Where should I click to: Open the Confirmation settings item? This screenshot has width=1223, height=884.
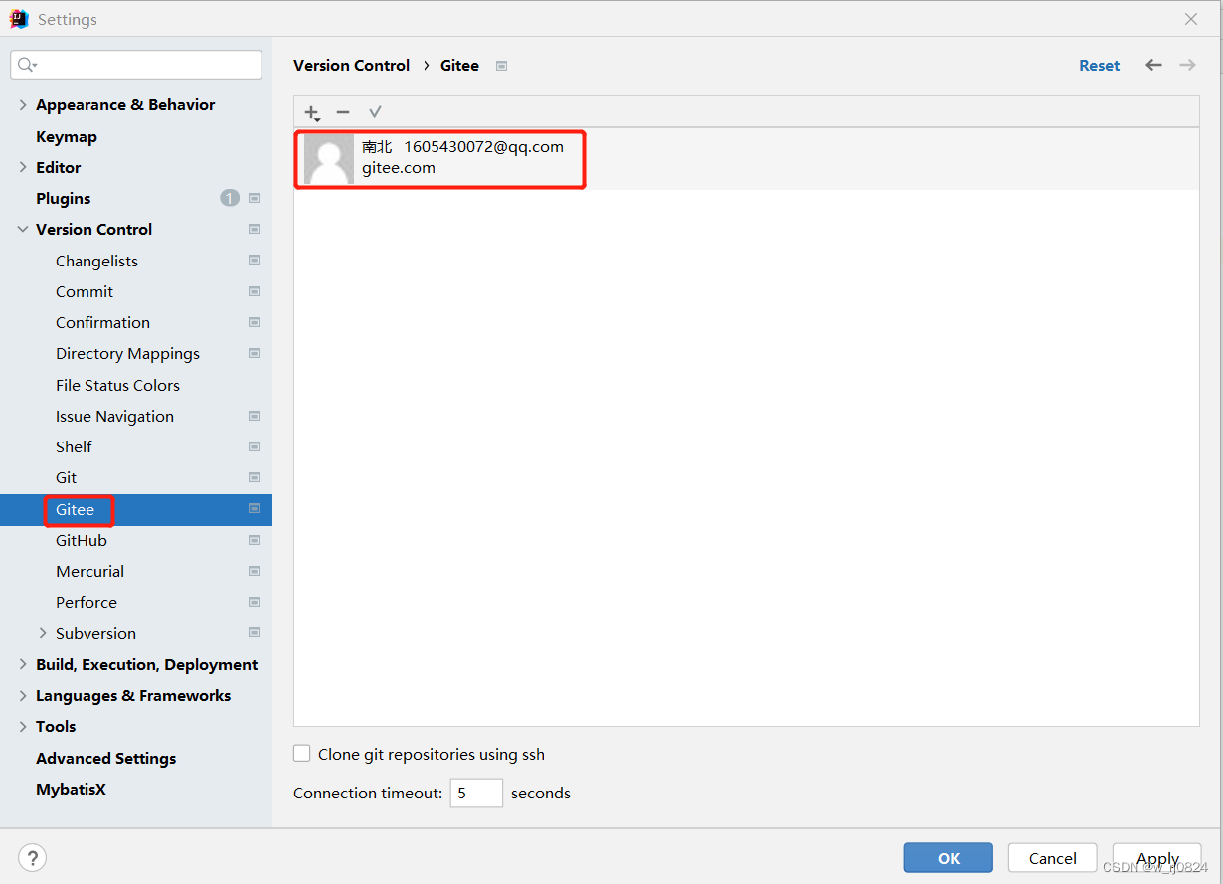pos(102,322)
